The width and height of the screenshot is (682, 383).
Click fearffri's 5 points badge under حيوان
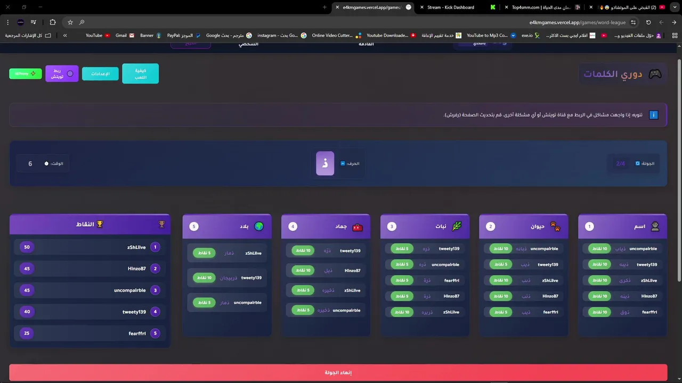click(501, 312)
